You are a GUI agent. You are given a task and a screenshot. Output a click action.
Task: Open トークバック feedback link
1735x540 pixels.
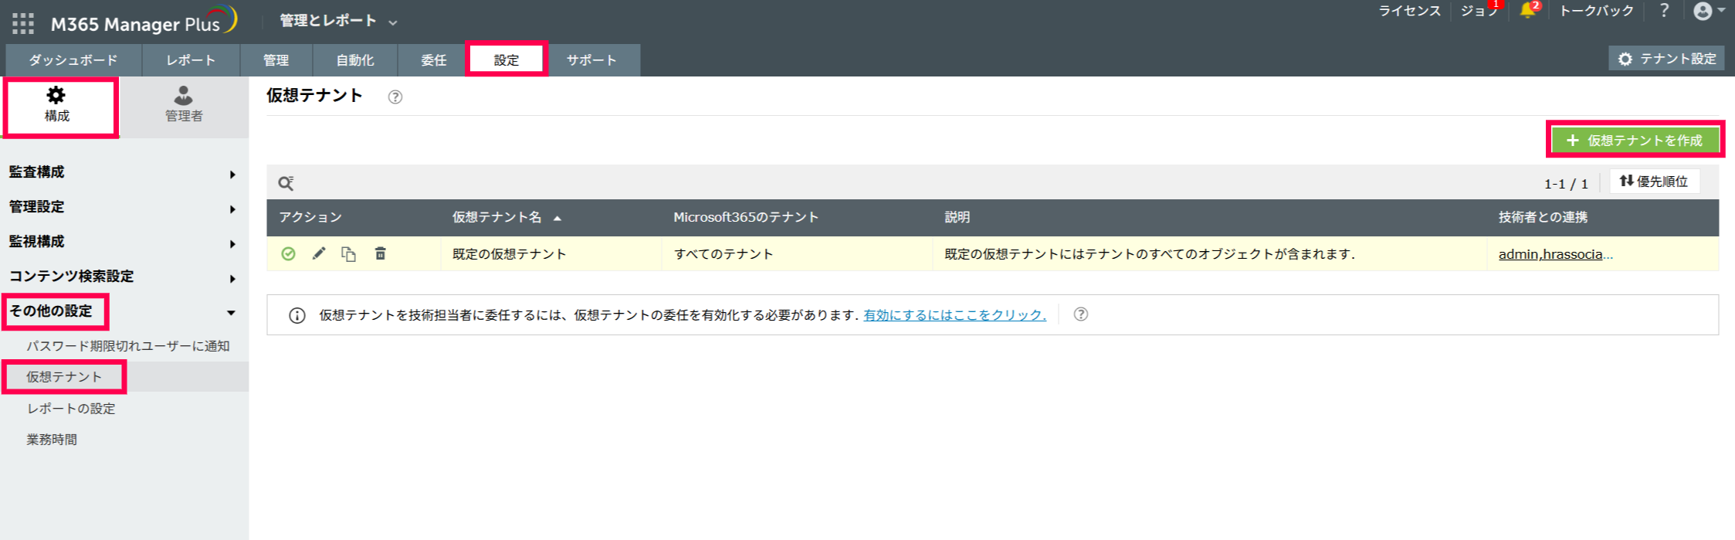(1596, 11)
